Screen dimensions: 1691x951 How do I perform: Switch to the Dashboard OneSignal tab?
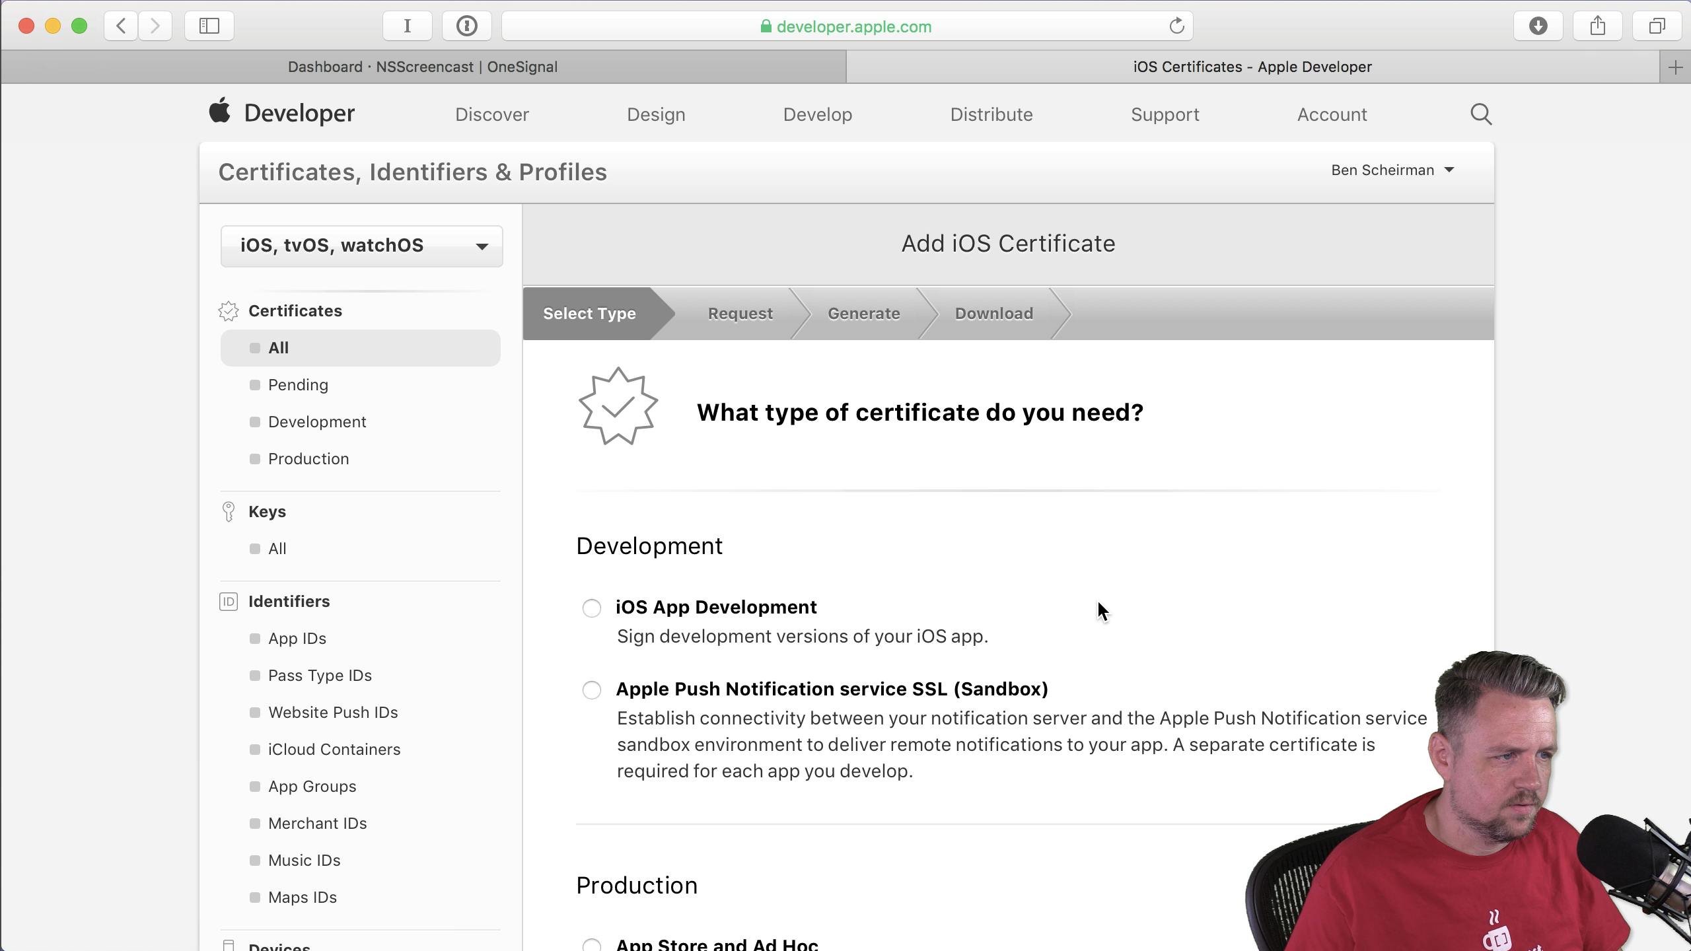click(x=422, y=66)
